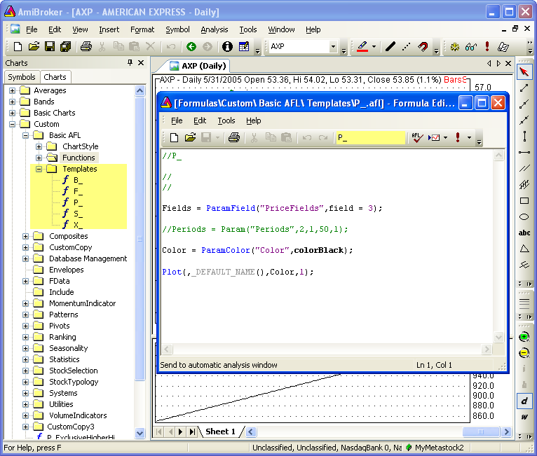Select the triangle drawing tool
This screenshot has width=537, height=456.
click(x=524, y=249)
